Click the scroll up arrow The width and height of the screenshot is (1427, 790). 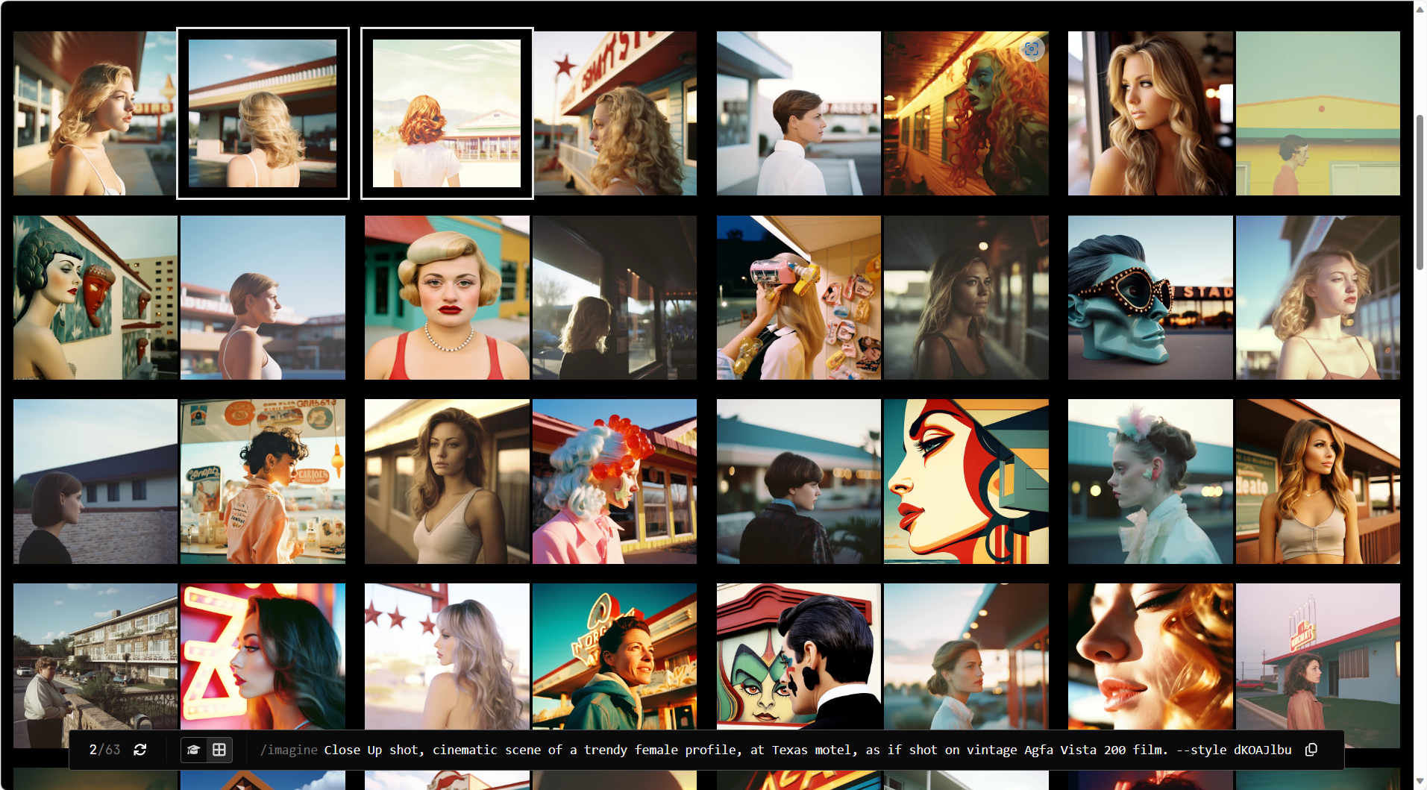click(x=1420, y=9)
